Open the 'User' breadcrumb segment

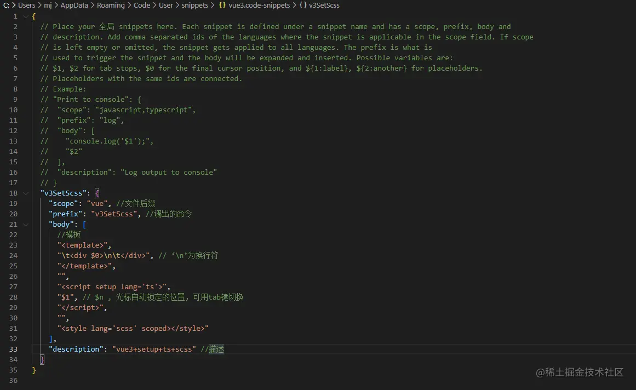[x=166, y=5]
